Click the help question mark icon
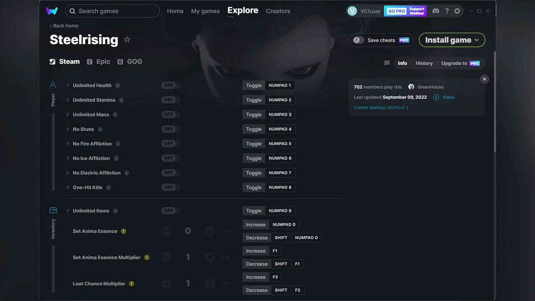The height and width of the screenshot is (301, 535). click(x=446, y=11)
